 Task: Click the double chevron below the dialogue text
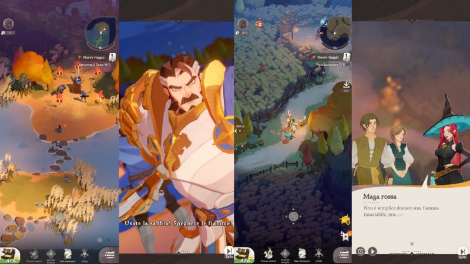point(411,243)
